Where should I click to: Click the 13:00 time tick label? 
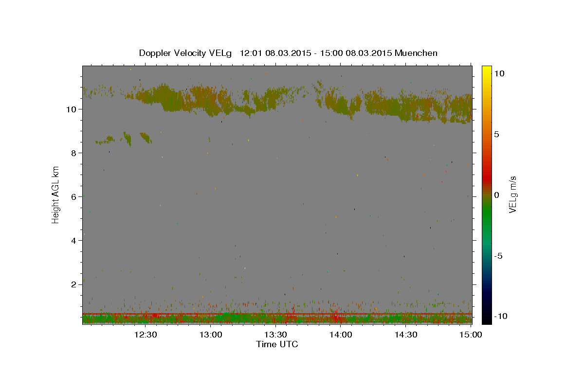(211, 335)
